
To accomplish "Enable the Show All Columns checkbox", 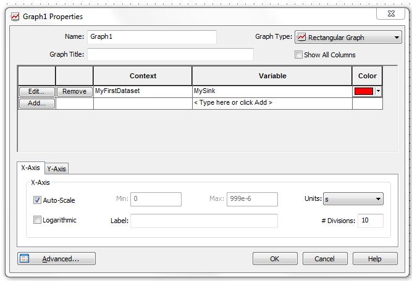I will (298, 54).
